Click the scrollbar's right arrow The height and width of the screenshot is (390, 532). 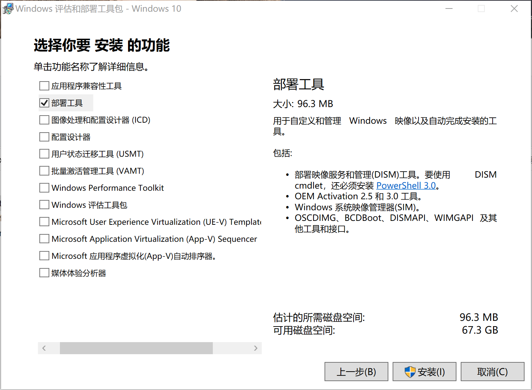(256, 348)
